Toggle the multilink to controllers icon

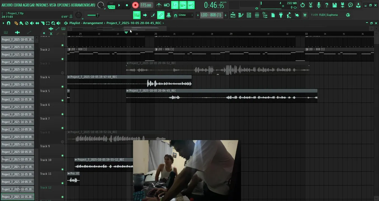161,15
